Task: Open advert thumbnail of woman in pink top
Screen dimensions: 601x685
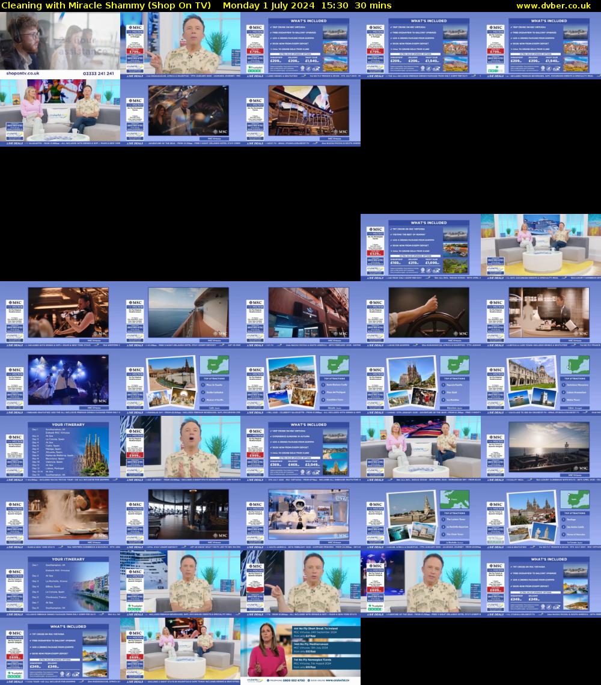Action: tap(300, 651)
